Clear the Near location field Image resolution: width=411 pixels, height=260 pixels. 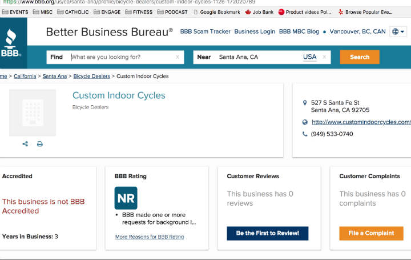tap(324, 57)
